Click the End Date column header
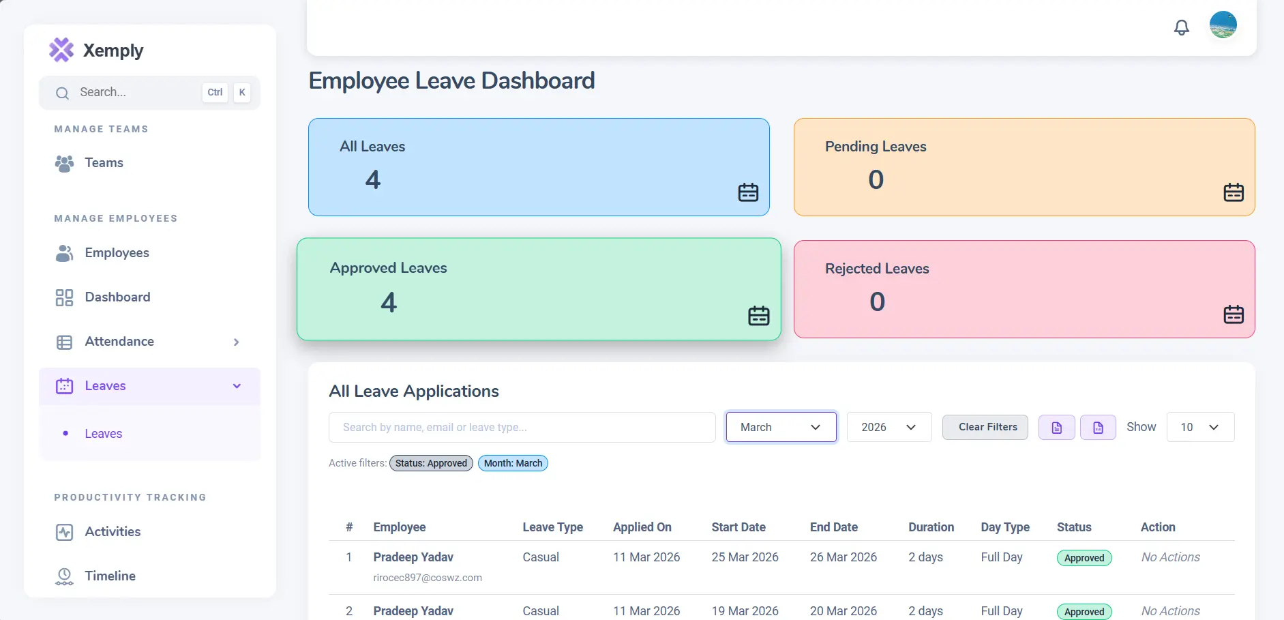 pos(834,527)
